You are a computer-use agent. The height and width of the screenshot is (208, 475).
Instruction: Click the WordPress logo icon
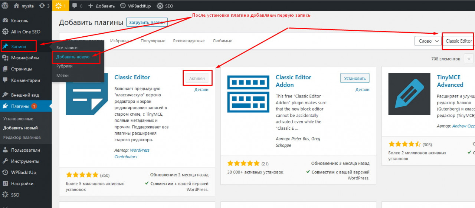5,6
